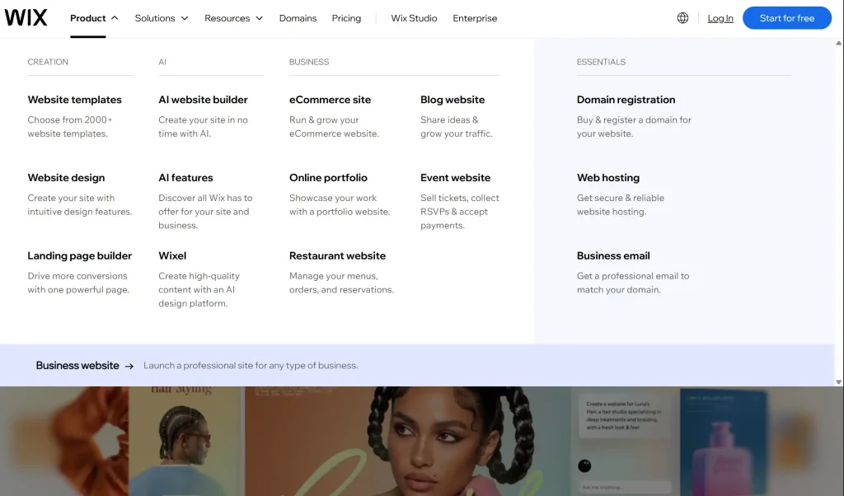The width and height of the screenshot is (844, 496).
Task: Click 'Get a professional email' description
Action: (x=633, y=283)
